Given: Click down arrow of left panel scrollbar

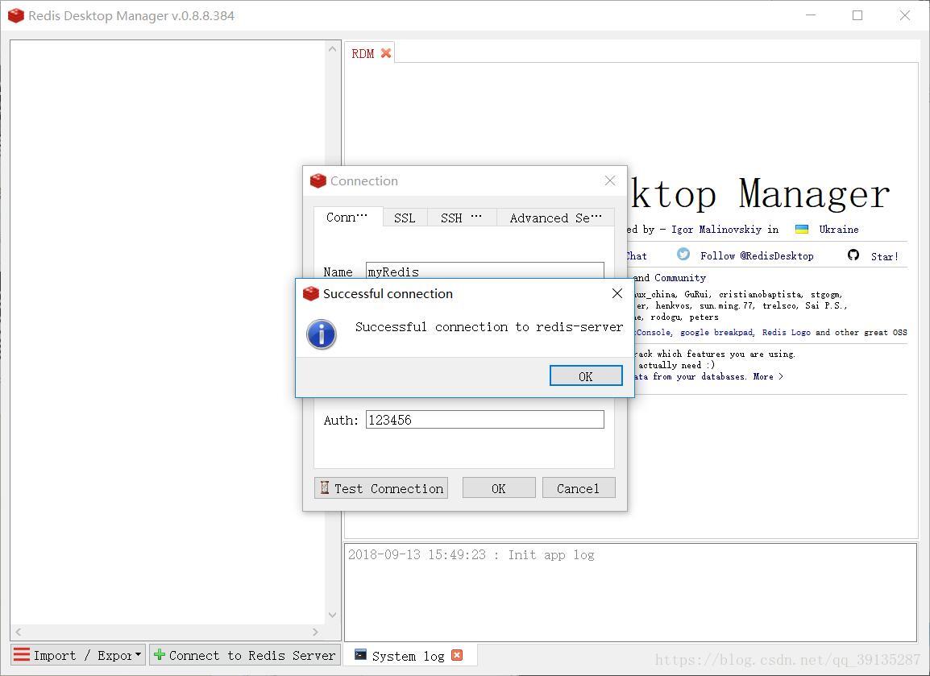Looking at the screenshot, I should tap(332, 615).
